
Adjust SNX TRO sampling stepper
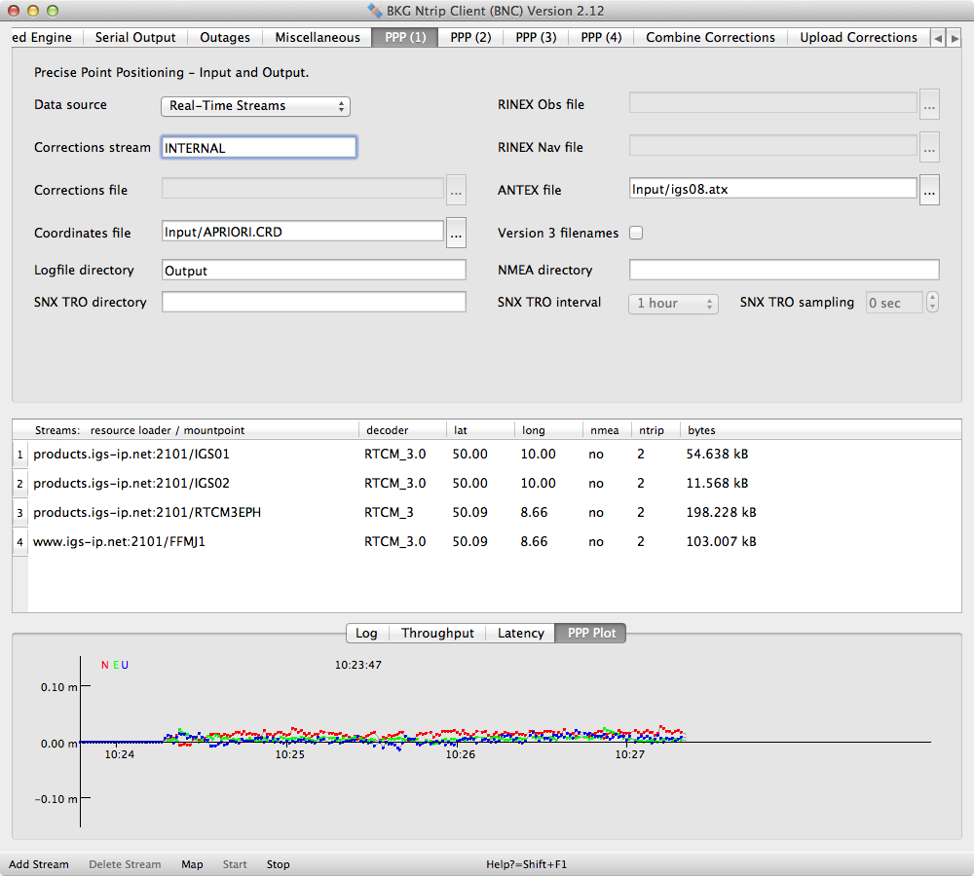pos(932,303)
